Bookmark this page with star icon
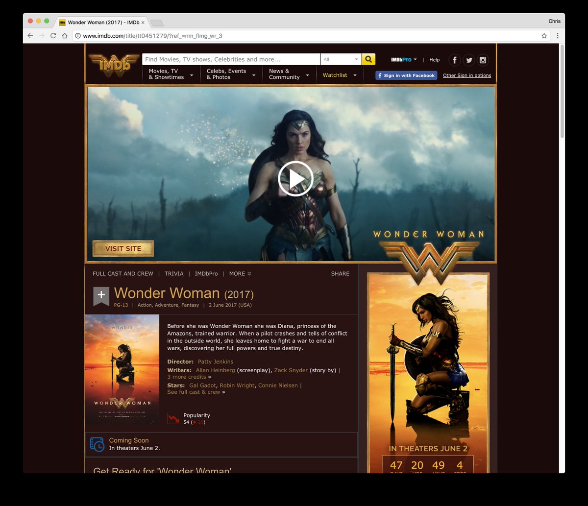588x506 pixels. [x=544, y=36]
